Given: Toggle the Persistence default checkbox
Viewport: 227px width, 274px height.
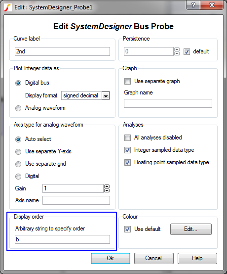Looking at the screenshot, I should pos(187,51).
